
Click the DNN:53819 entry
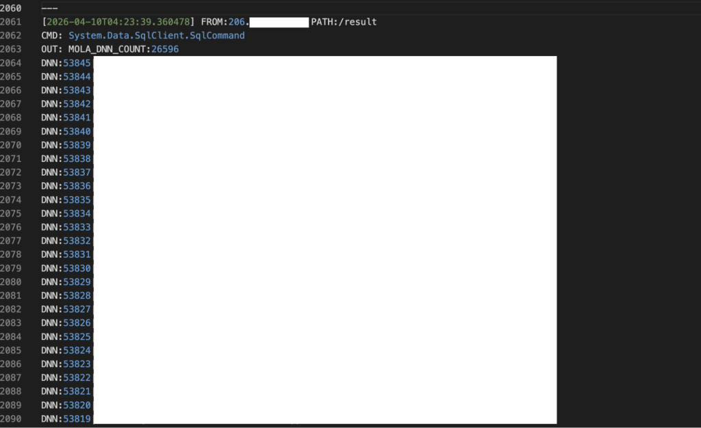[x=66, y=418]
